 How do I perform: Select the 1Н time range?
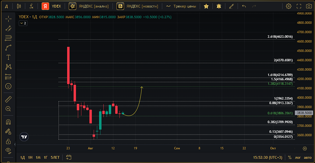coord(30,157)
